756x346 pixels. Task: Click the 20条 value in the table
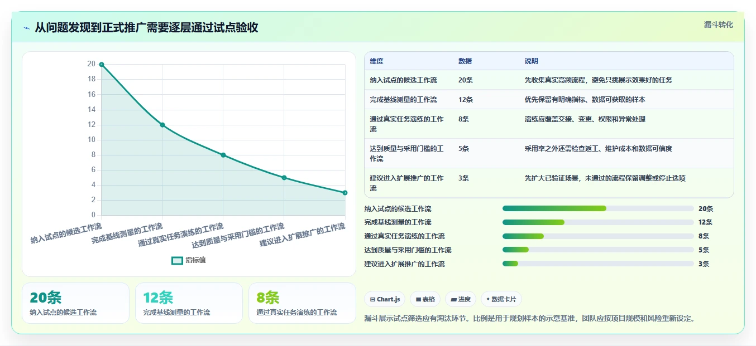coord(465,80)
